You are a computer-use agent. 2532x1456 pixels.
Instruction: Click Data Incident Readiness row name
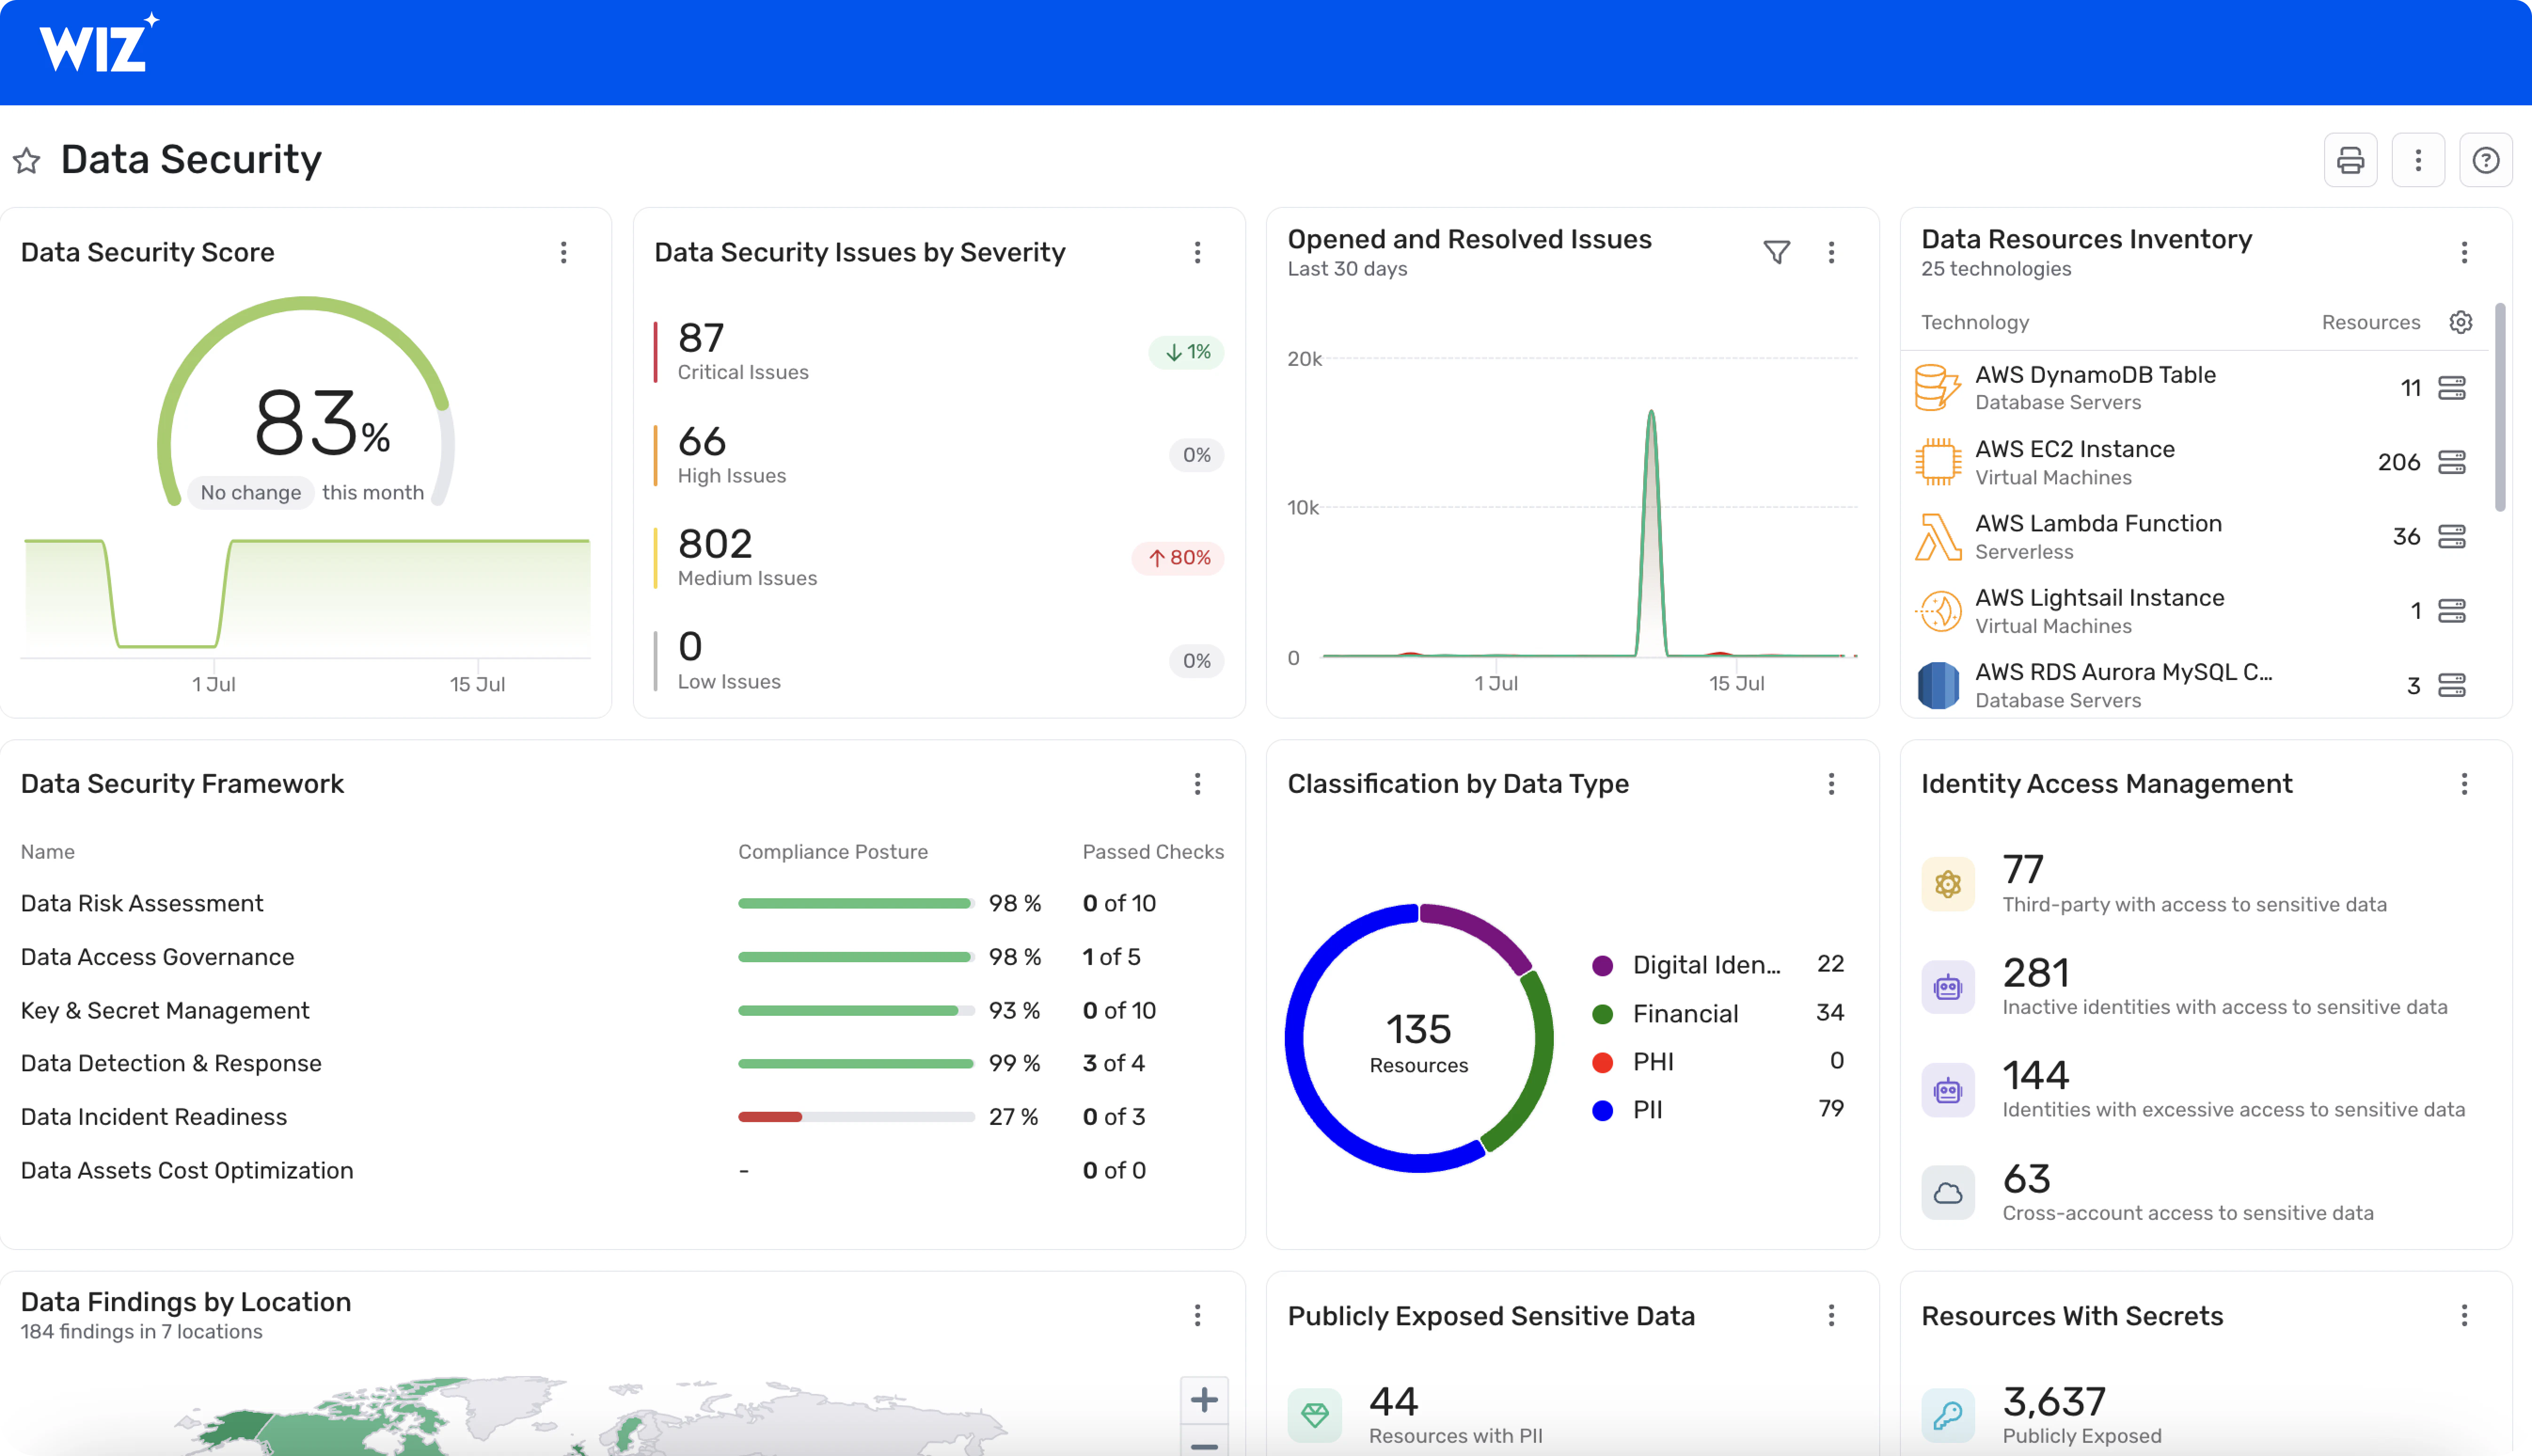point(154,1117)
